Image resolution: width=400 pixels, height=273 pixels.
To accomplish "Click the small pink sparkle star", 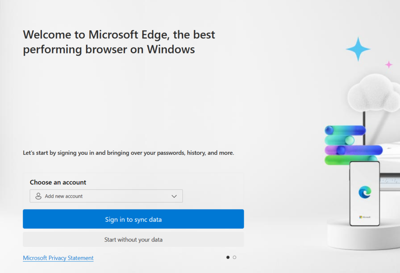I will point(389,64).
